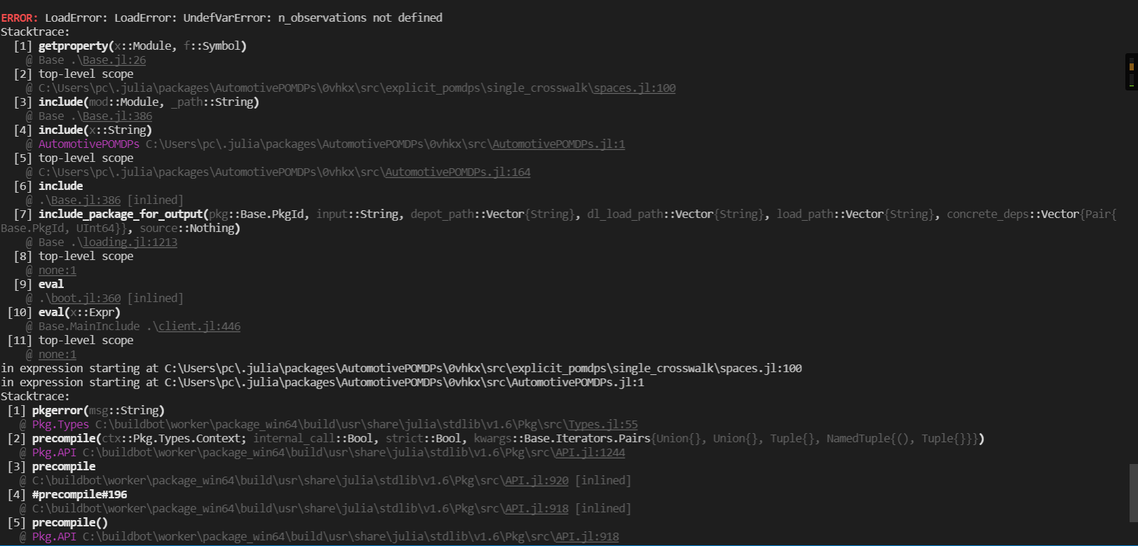This screenshot has width=1138, height=546.
Task: Click 'in expression starting at' line ending AutomotivePOMDPs.jl:1
Action: (x=323, y=383)
